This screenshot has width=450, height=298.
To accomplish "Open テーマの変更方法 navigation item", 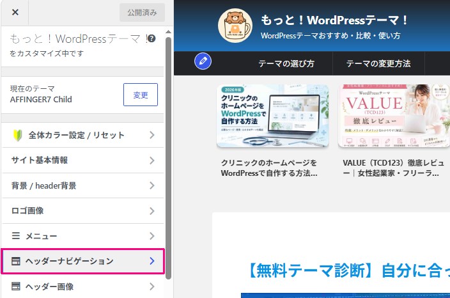I will coord(378,63).
